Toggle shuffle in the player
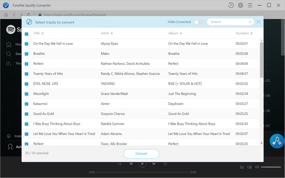This screenshot has height=178, width=285. point(120,164)
